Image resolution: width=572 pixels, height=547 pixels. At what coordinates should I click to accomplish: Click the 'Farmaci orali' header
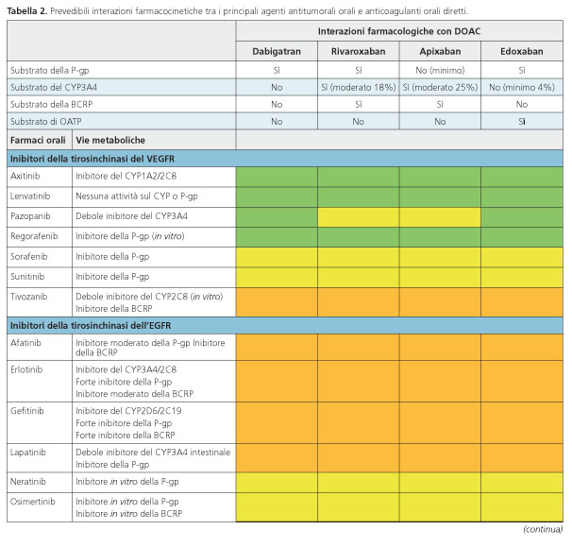38,140
